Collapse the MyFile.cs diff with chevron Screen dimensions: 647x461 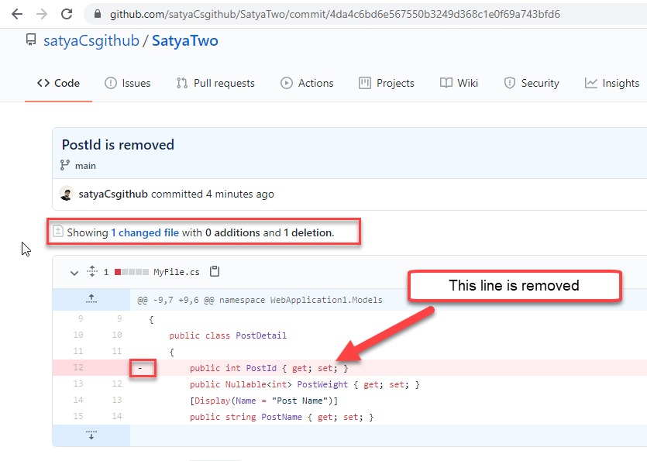pyautogui.click(x=74, y=272)
